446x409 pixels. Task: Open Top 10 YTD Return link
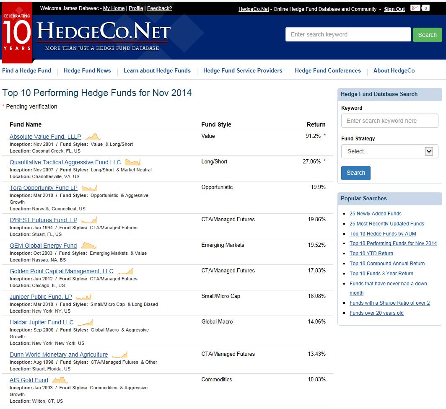(371, 254)
